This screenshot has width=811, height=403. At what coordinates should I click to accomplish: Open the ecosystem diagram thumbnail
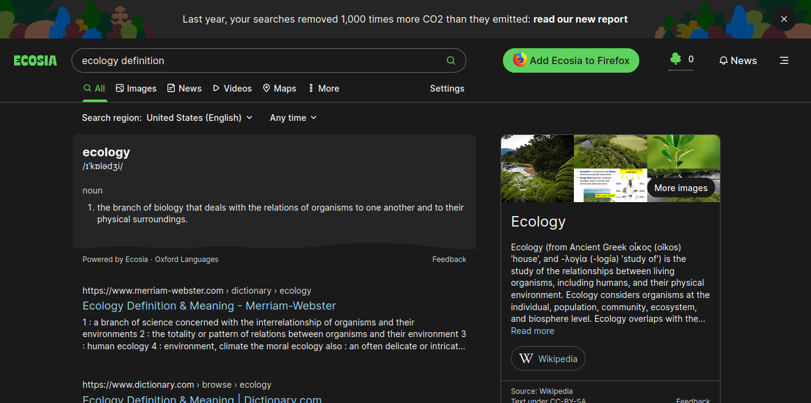coord(611,186)
